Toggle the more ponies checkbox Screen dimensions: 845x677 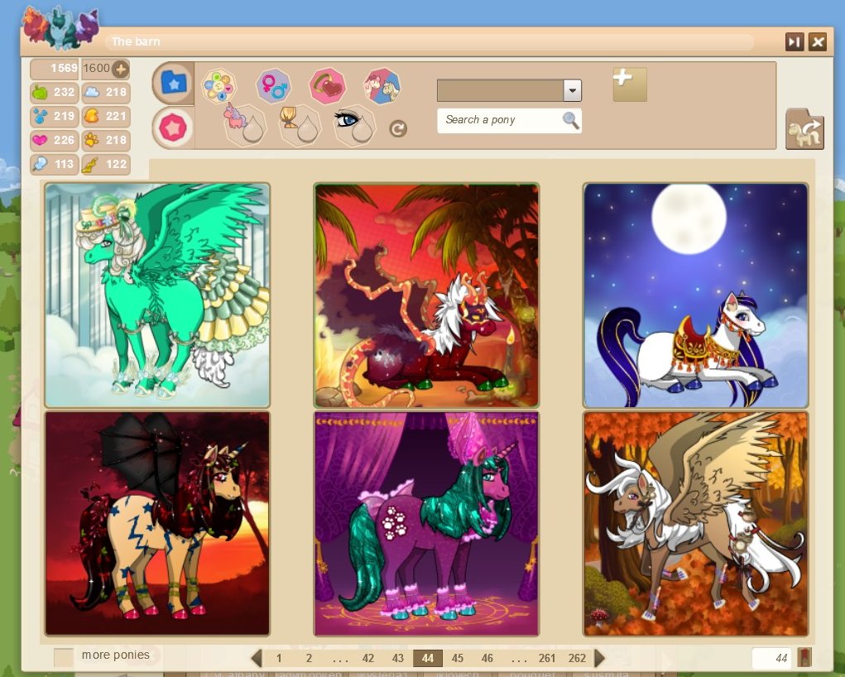[x=64, y=657]
